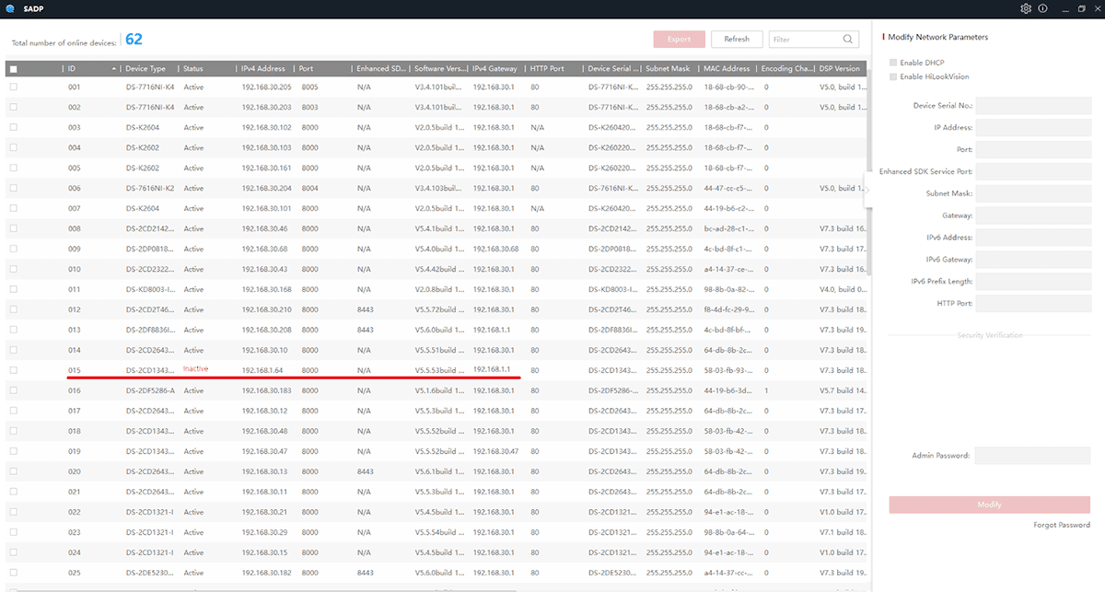
Task: Check the box for device 008
Action: point(13,228)
